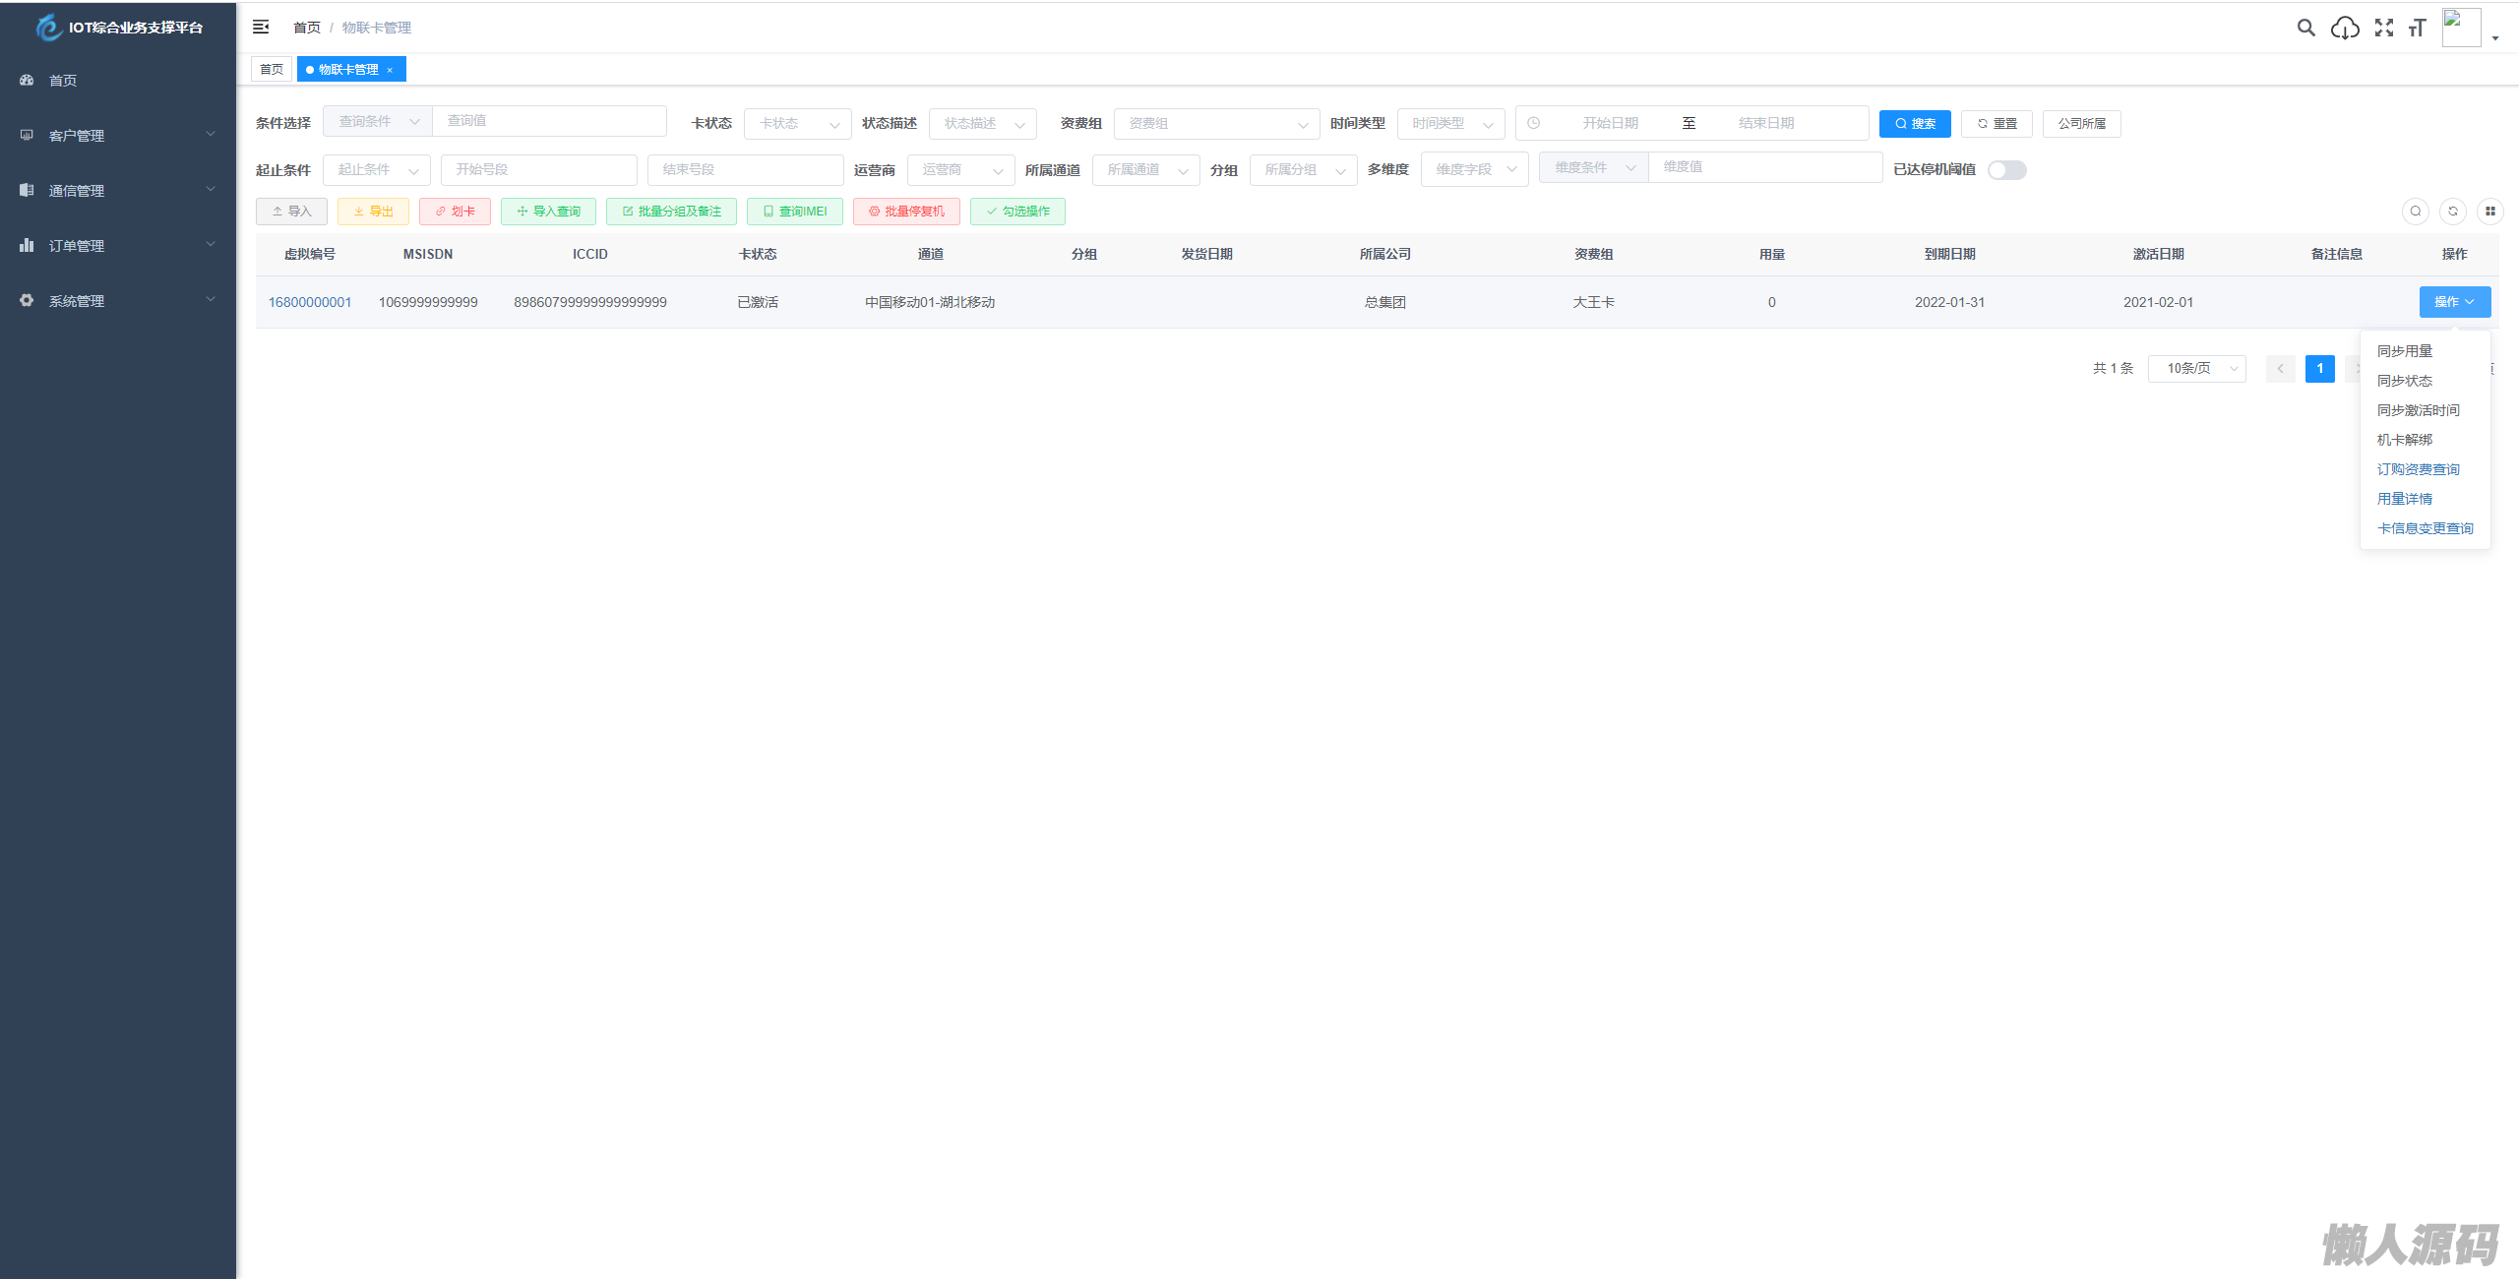Click the cloud download icon

click(x=2345, y=28)
